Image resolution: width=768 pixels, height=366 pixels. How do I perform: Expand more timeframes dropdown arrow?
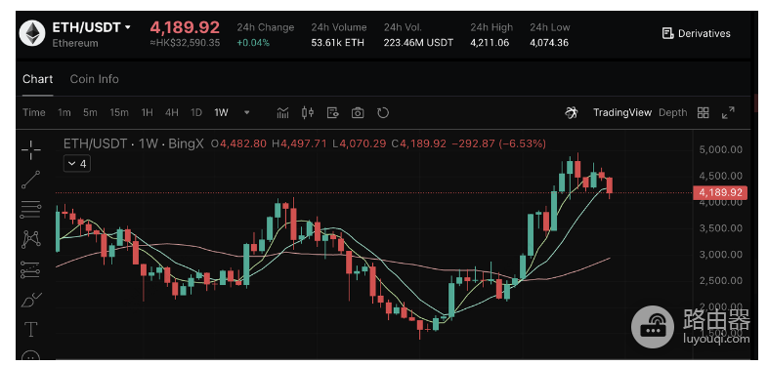pyautogui.click(x=247, y=112)
